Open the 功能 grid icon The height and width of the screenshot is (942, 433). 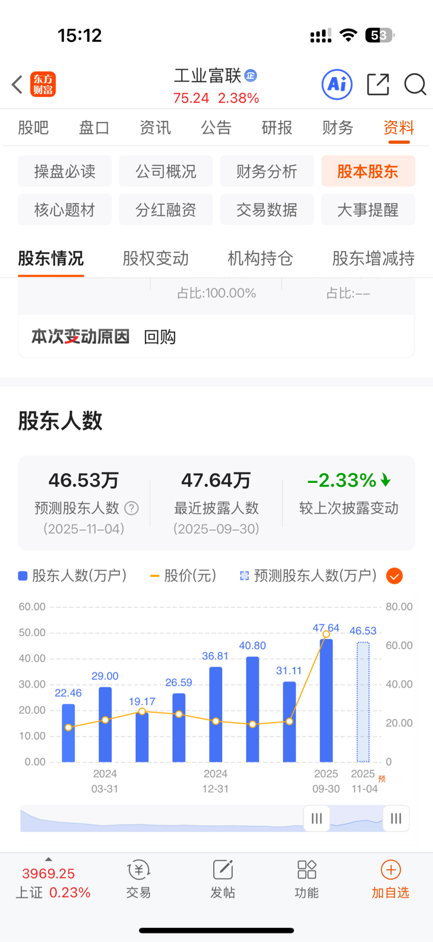click(307, 870)
